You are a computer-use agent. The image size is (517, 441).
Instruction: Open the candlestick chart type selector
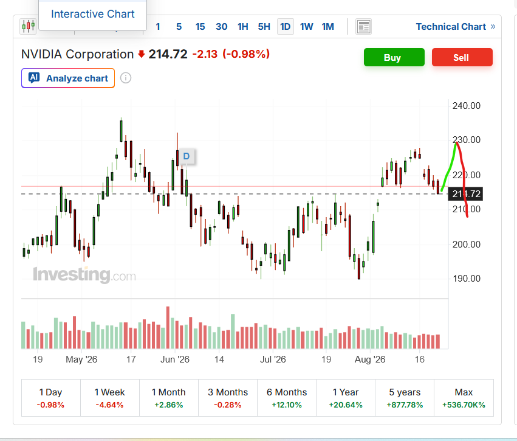click(29, 26)
